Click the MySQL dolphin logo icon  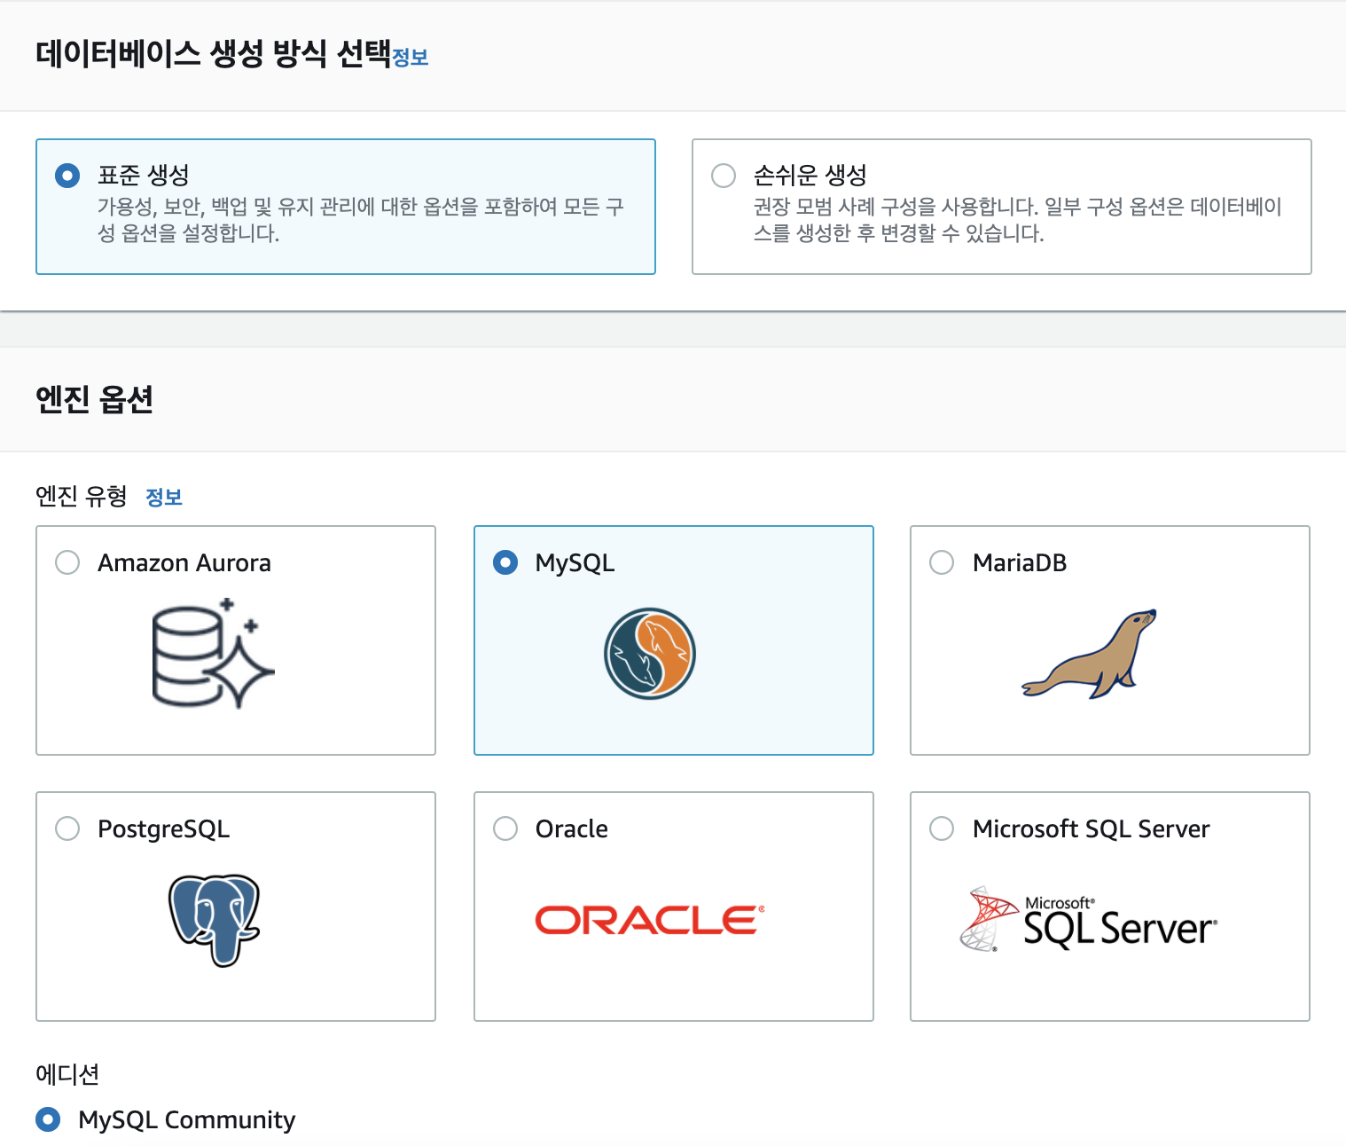(650, 654)
